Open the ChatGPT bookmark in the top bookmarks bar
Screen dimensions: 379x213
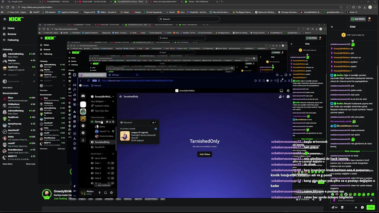34,12
